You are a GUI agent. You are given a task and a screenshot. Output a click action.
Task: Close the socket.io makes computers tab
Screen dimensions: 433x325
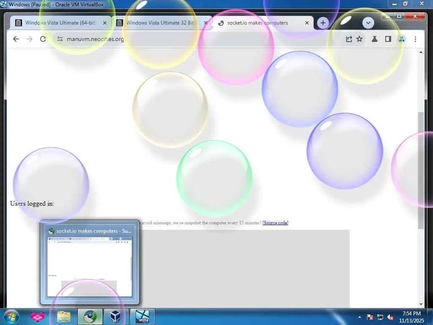[307, 23]
